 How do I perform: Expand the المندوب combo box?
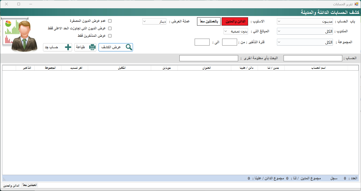pos(305,31)
